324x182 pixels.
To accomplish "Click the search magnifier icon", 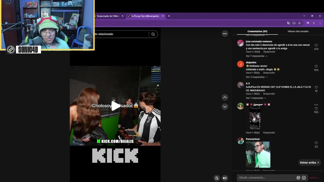I will (x=153, y=34).
